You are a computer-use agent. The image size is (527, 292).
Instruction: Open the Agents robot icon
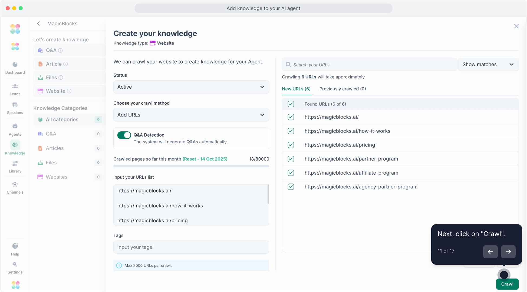tap(15, 126)
